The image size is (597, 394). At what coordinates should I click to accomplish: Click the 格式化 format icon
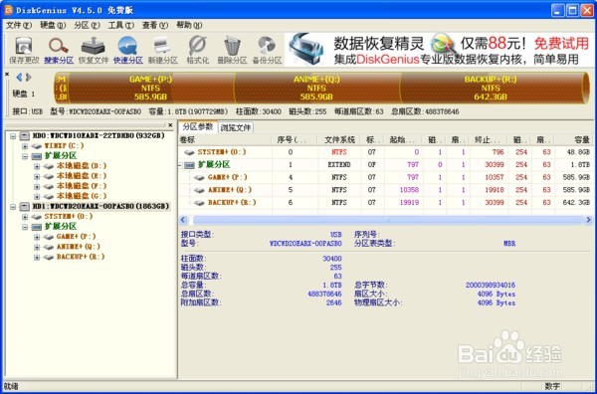[197, 50]
